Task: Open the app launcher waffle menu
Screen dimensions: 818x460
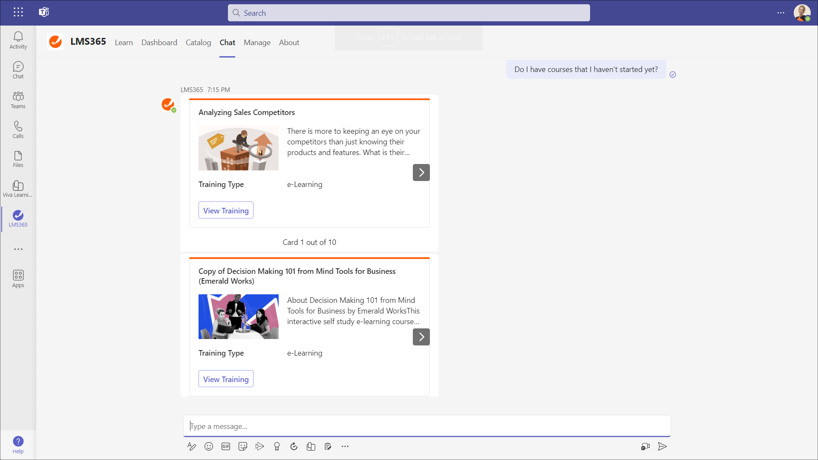Action: coord(18,12)
